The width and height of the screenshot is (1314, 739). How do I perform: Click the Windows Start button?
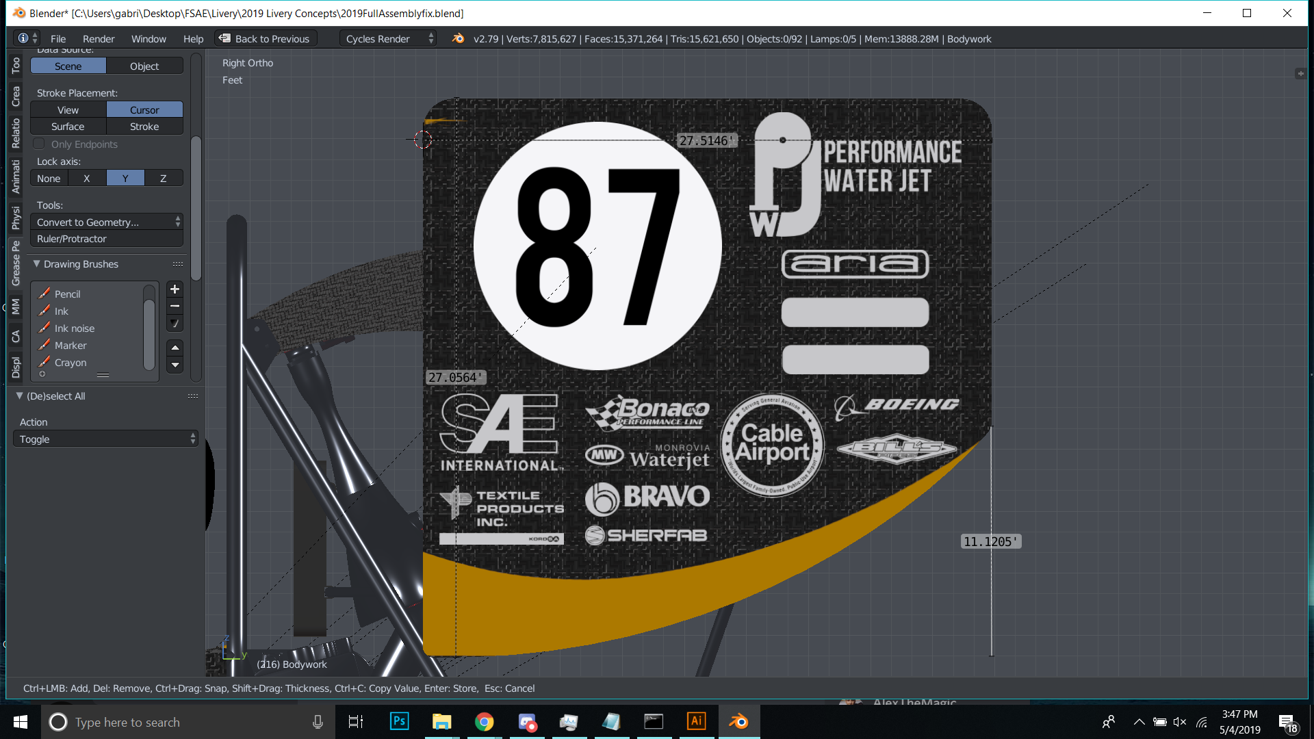coord(21,722)
